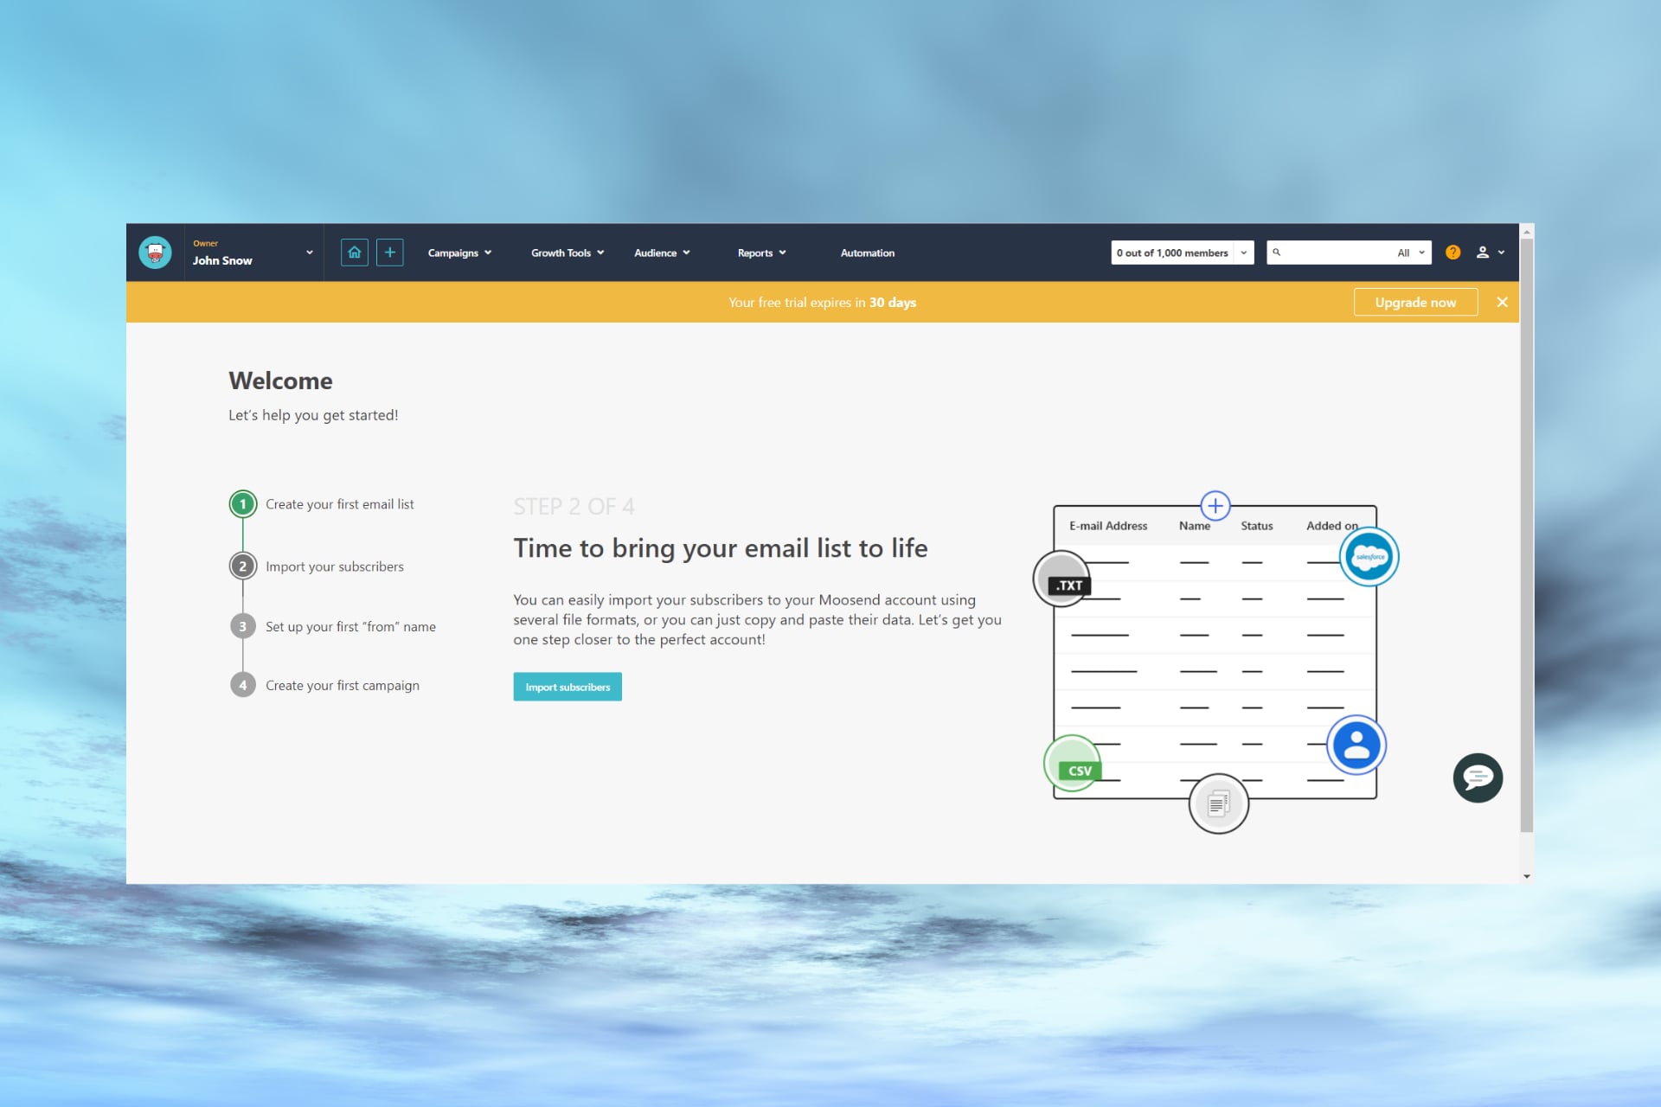1661x1107 pixels.
Task: Click the Import subscribers button
Action: 568,687
